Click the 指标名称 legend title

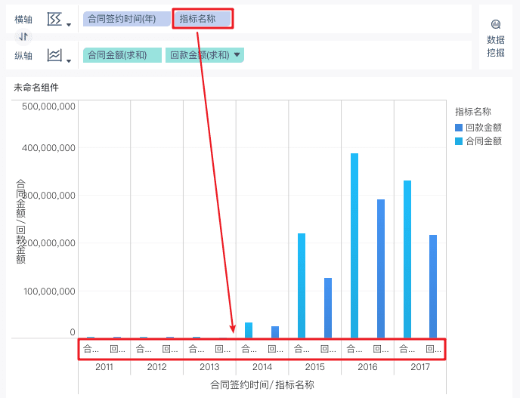tap(473, 112)
